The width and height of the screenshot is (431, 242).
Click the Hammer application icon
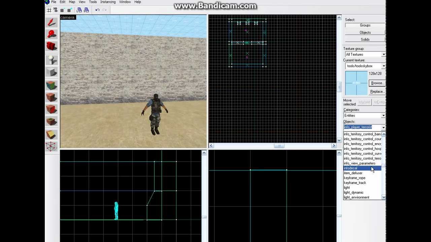pyautogui.click(x=47, y=2)
